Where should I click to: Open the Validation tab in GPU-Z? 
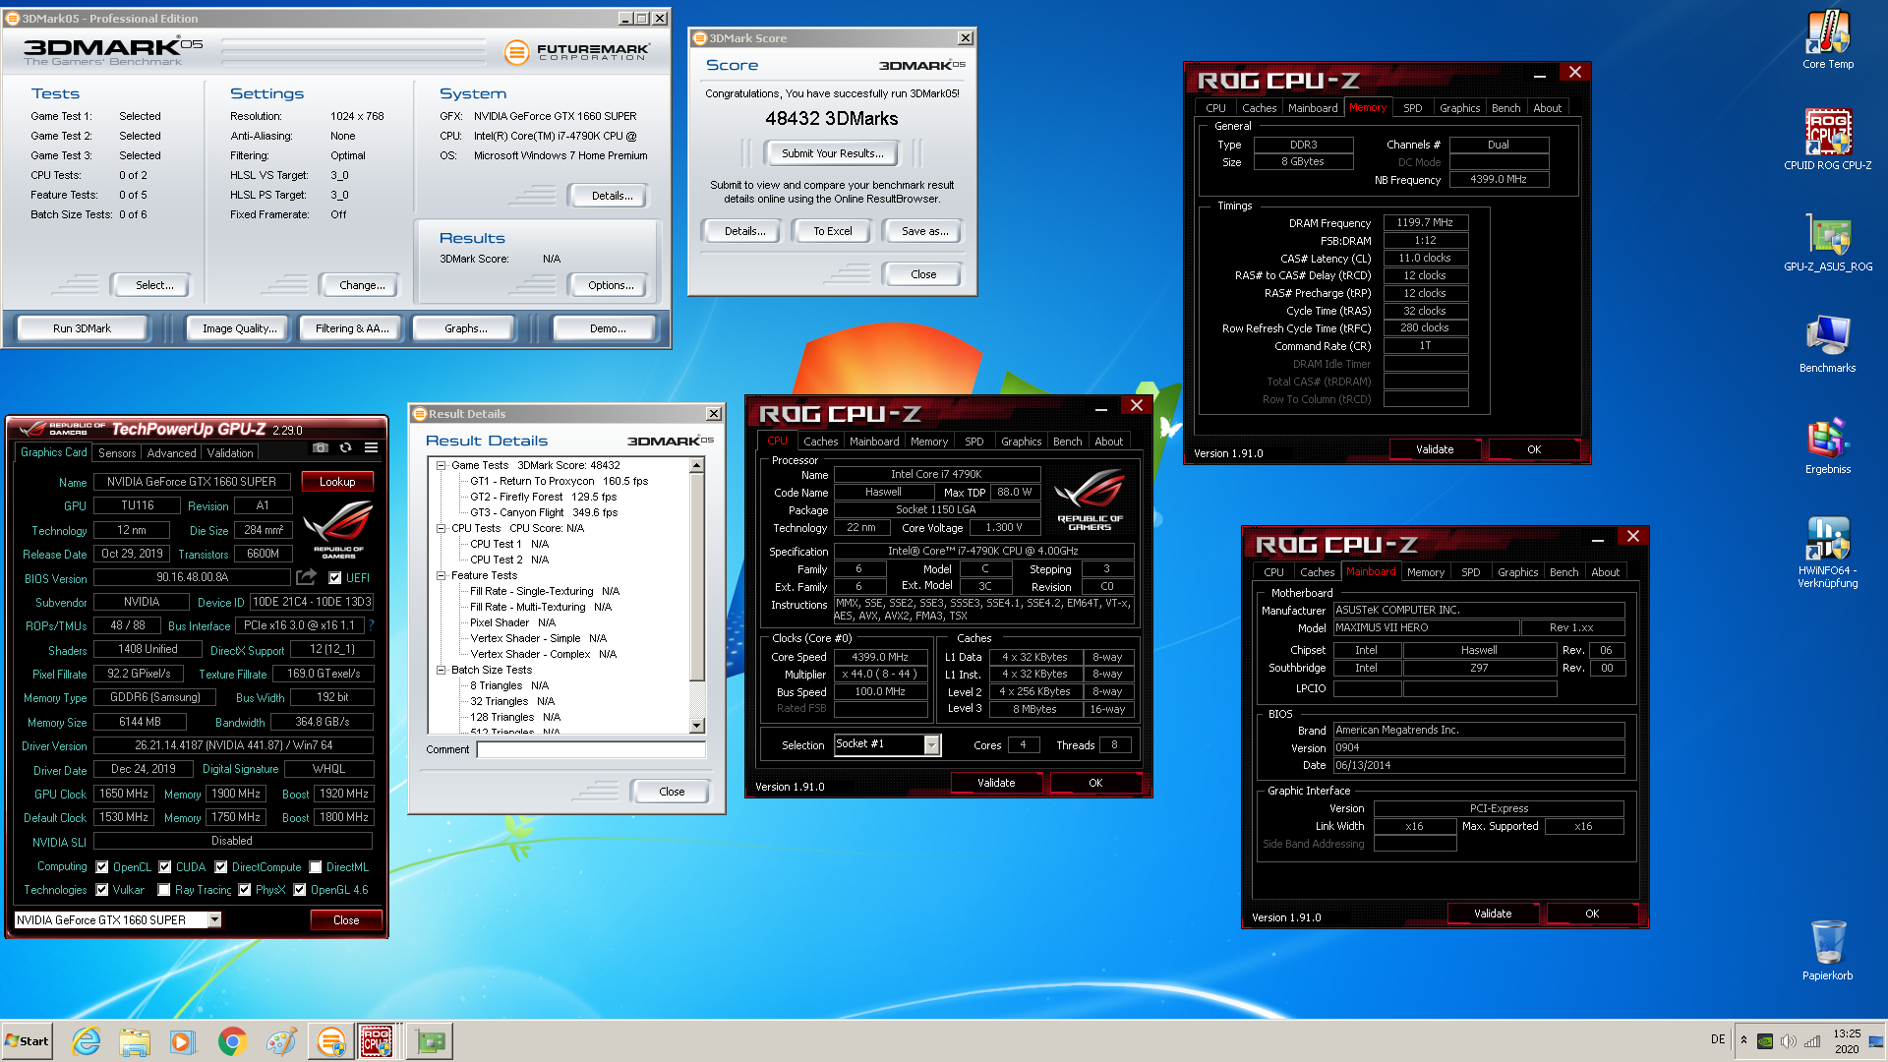tap(230, 453)
